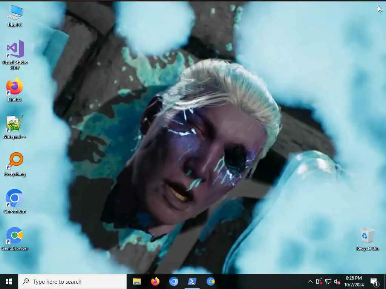Viewport: 386px width, 289px height.
Task: Select the Chromium desktop shortcut
Action: (15, 201)
